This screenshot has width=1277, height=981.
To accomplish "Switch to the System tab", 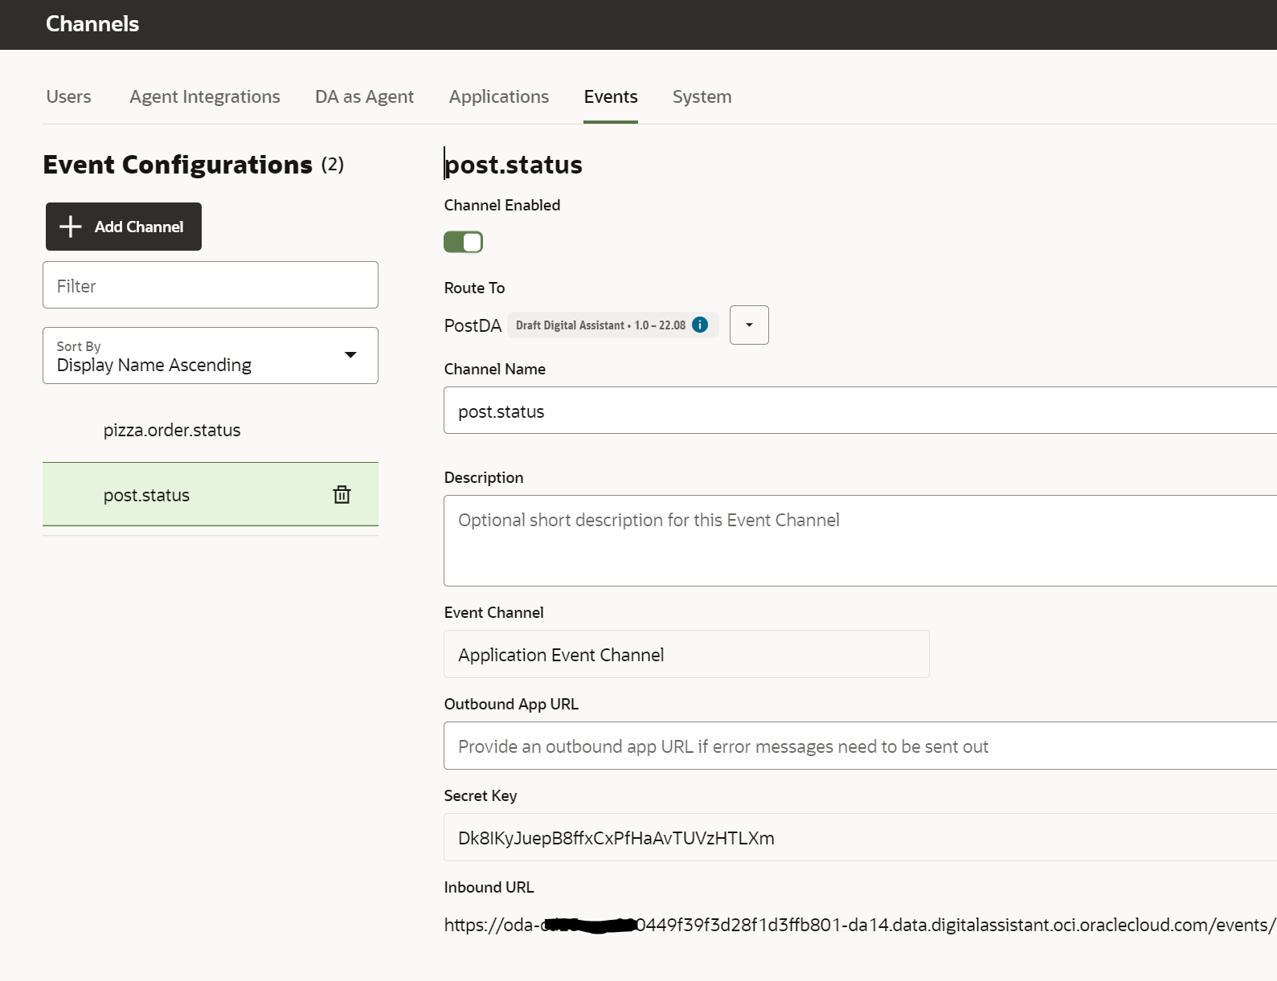I will tap(702, 96).
